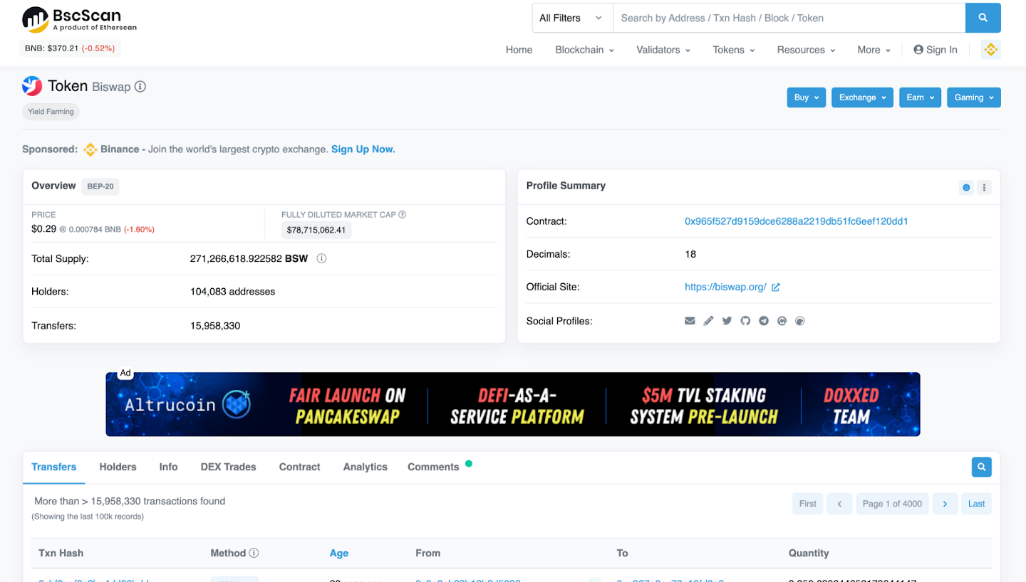Click the info icon beside Biswap name
The height and width of the screenshot is (582, 1026).
(x=140, y=87)
